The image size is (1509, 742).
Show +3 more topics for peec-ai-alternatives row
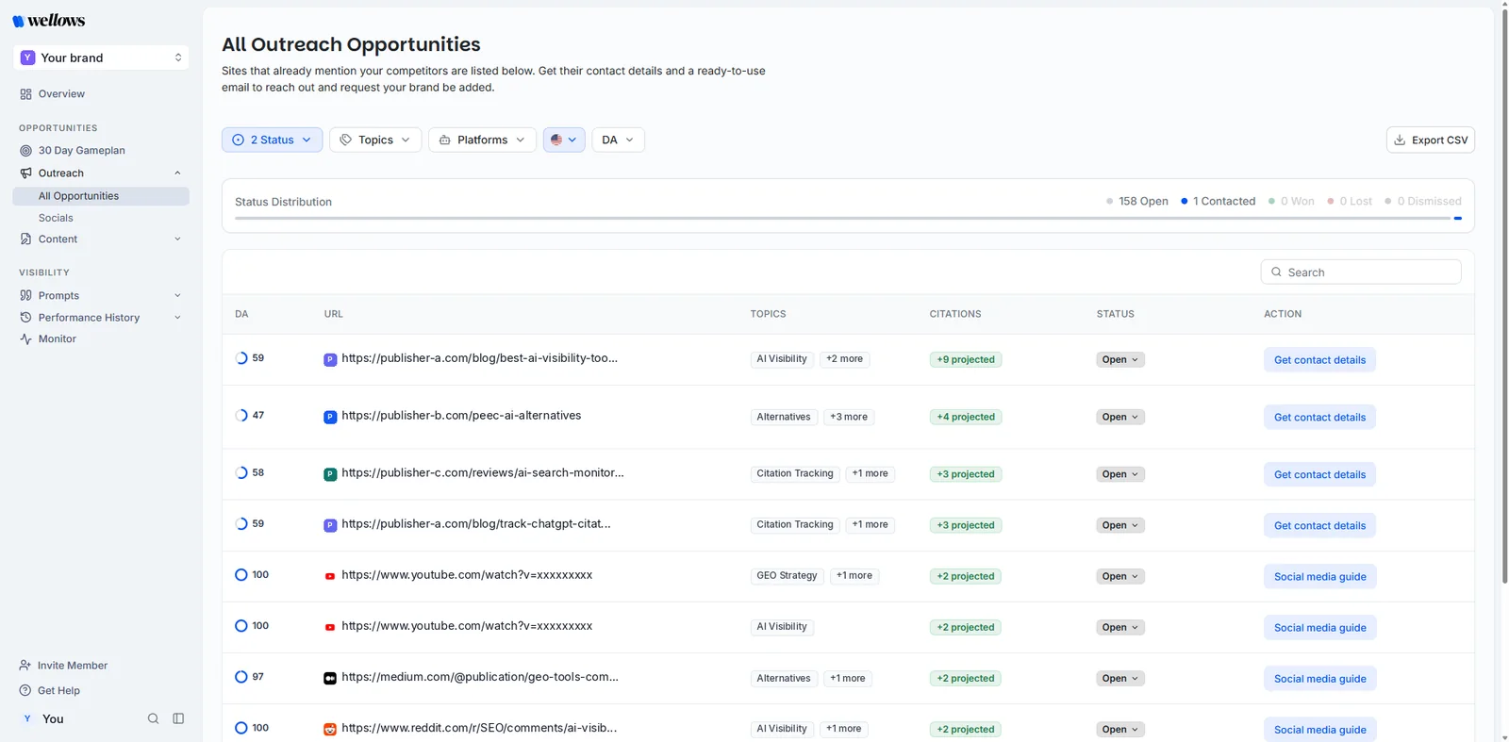[x=849, y=417]
